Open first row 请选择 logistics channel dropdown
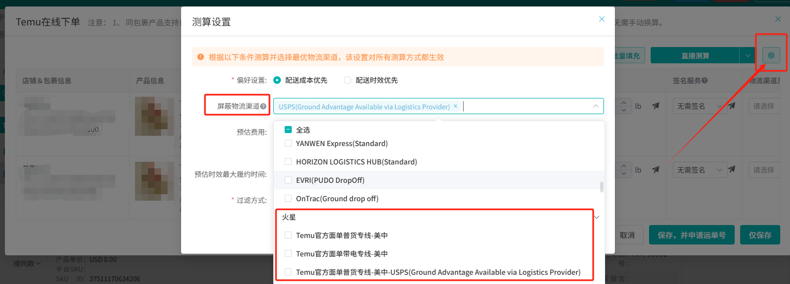Viewport: 790px width, 284px height. click(x=765, y=106)
